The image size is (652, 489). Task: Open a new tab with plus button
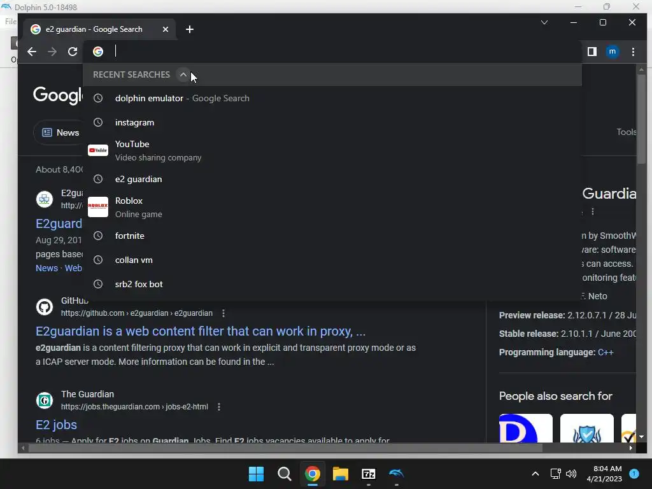(x=190, y=29)
